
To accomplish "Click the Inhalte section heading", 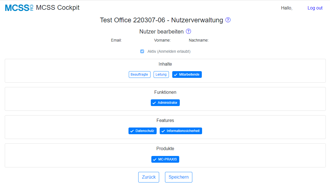I will [x=165, y=64].
